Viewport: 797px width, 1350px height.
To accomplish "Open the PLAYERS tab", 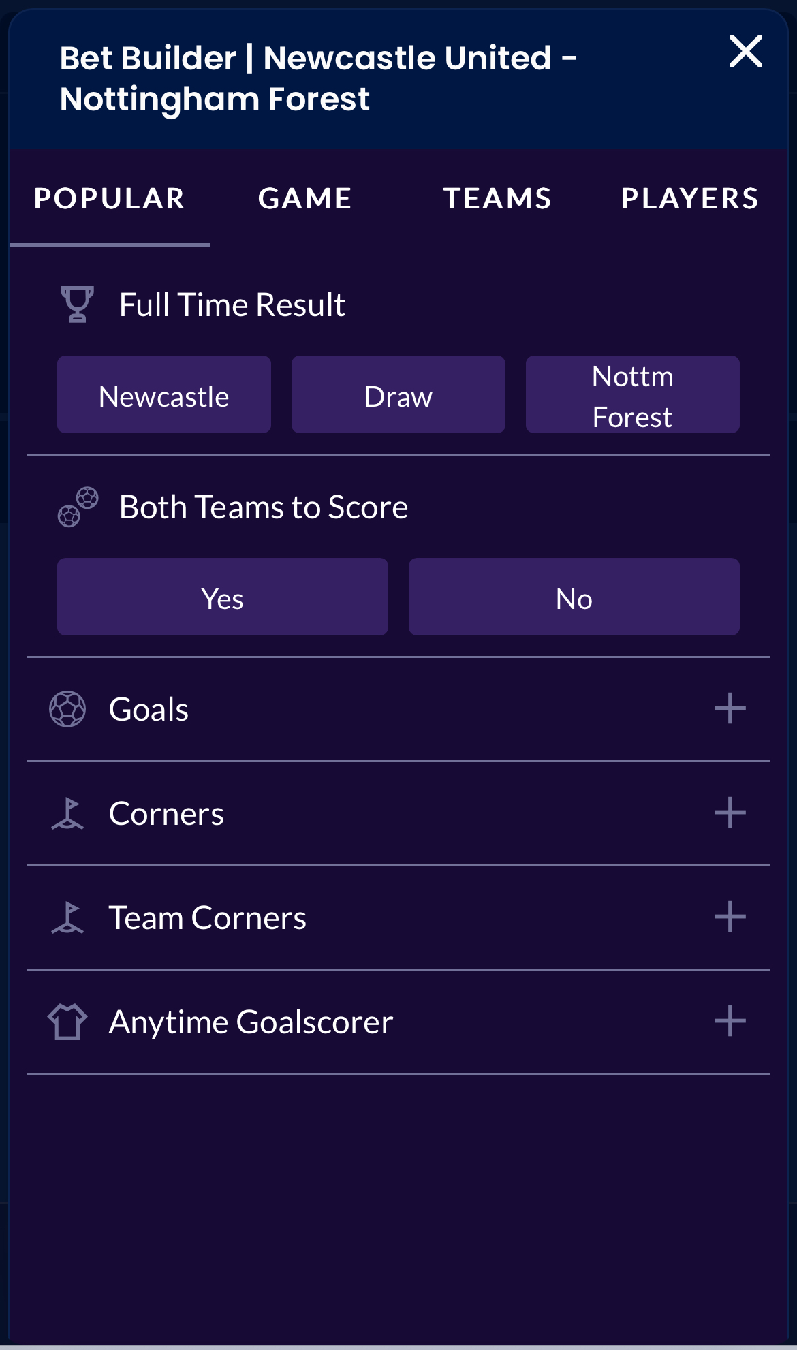I will point(689,198).
